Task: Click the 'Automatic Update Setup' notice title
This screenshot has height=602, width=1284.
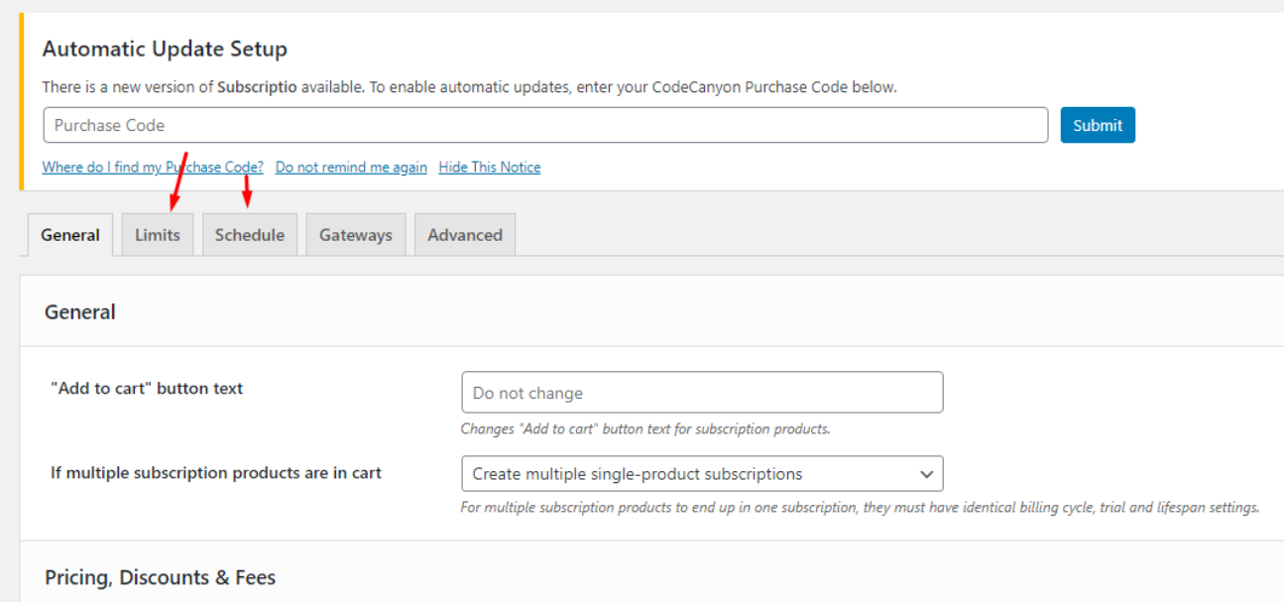Action: 165,50
